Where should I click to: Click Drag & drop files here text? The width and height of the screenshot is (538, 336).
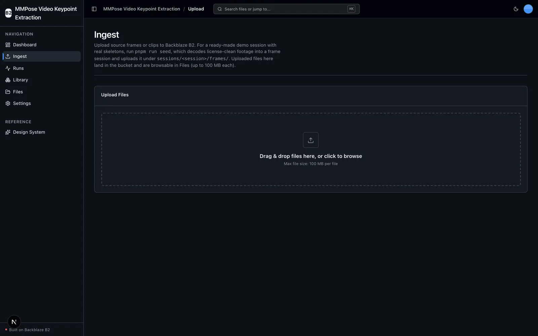(x=311, y=156)
